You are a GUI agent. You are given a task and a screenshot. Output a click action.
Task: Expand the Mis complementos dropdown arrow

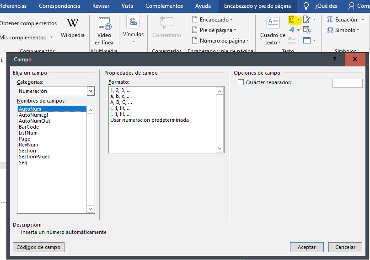[51, 38]
